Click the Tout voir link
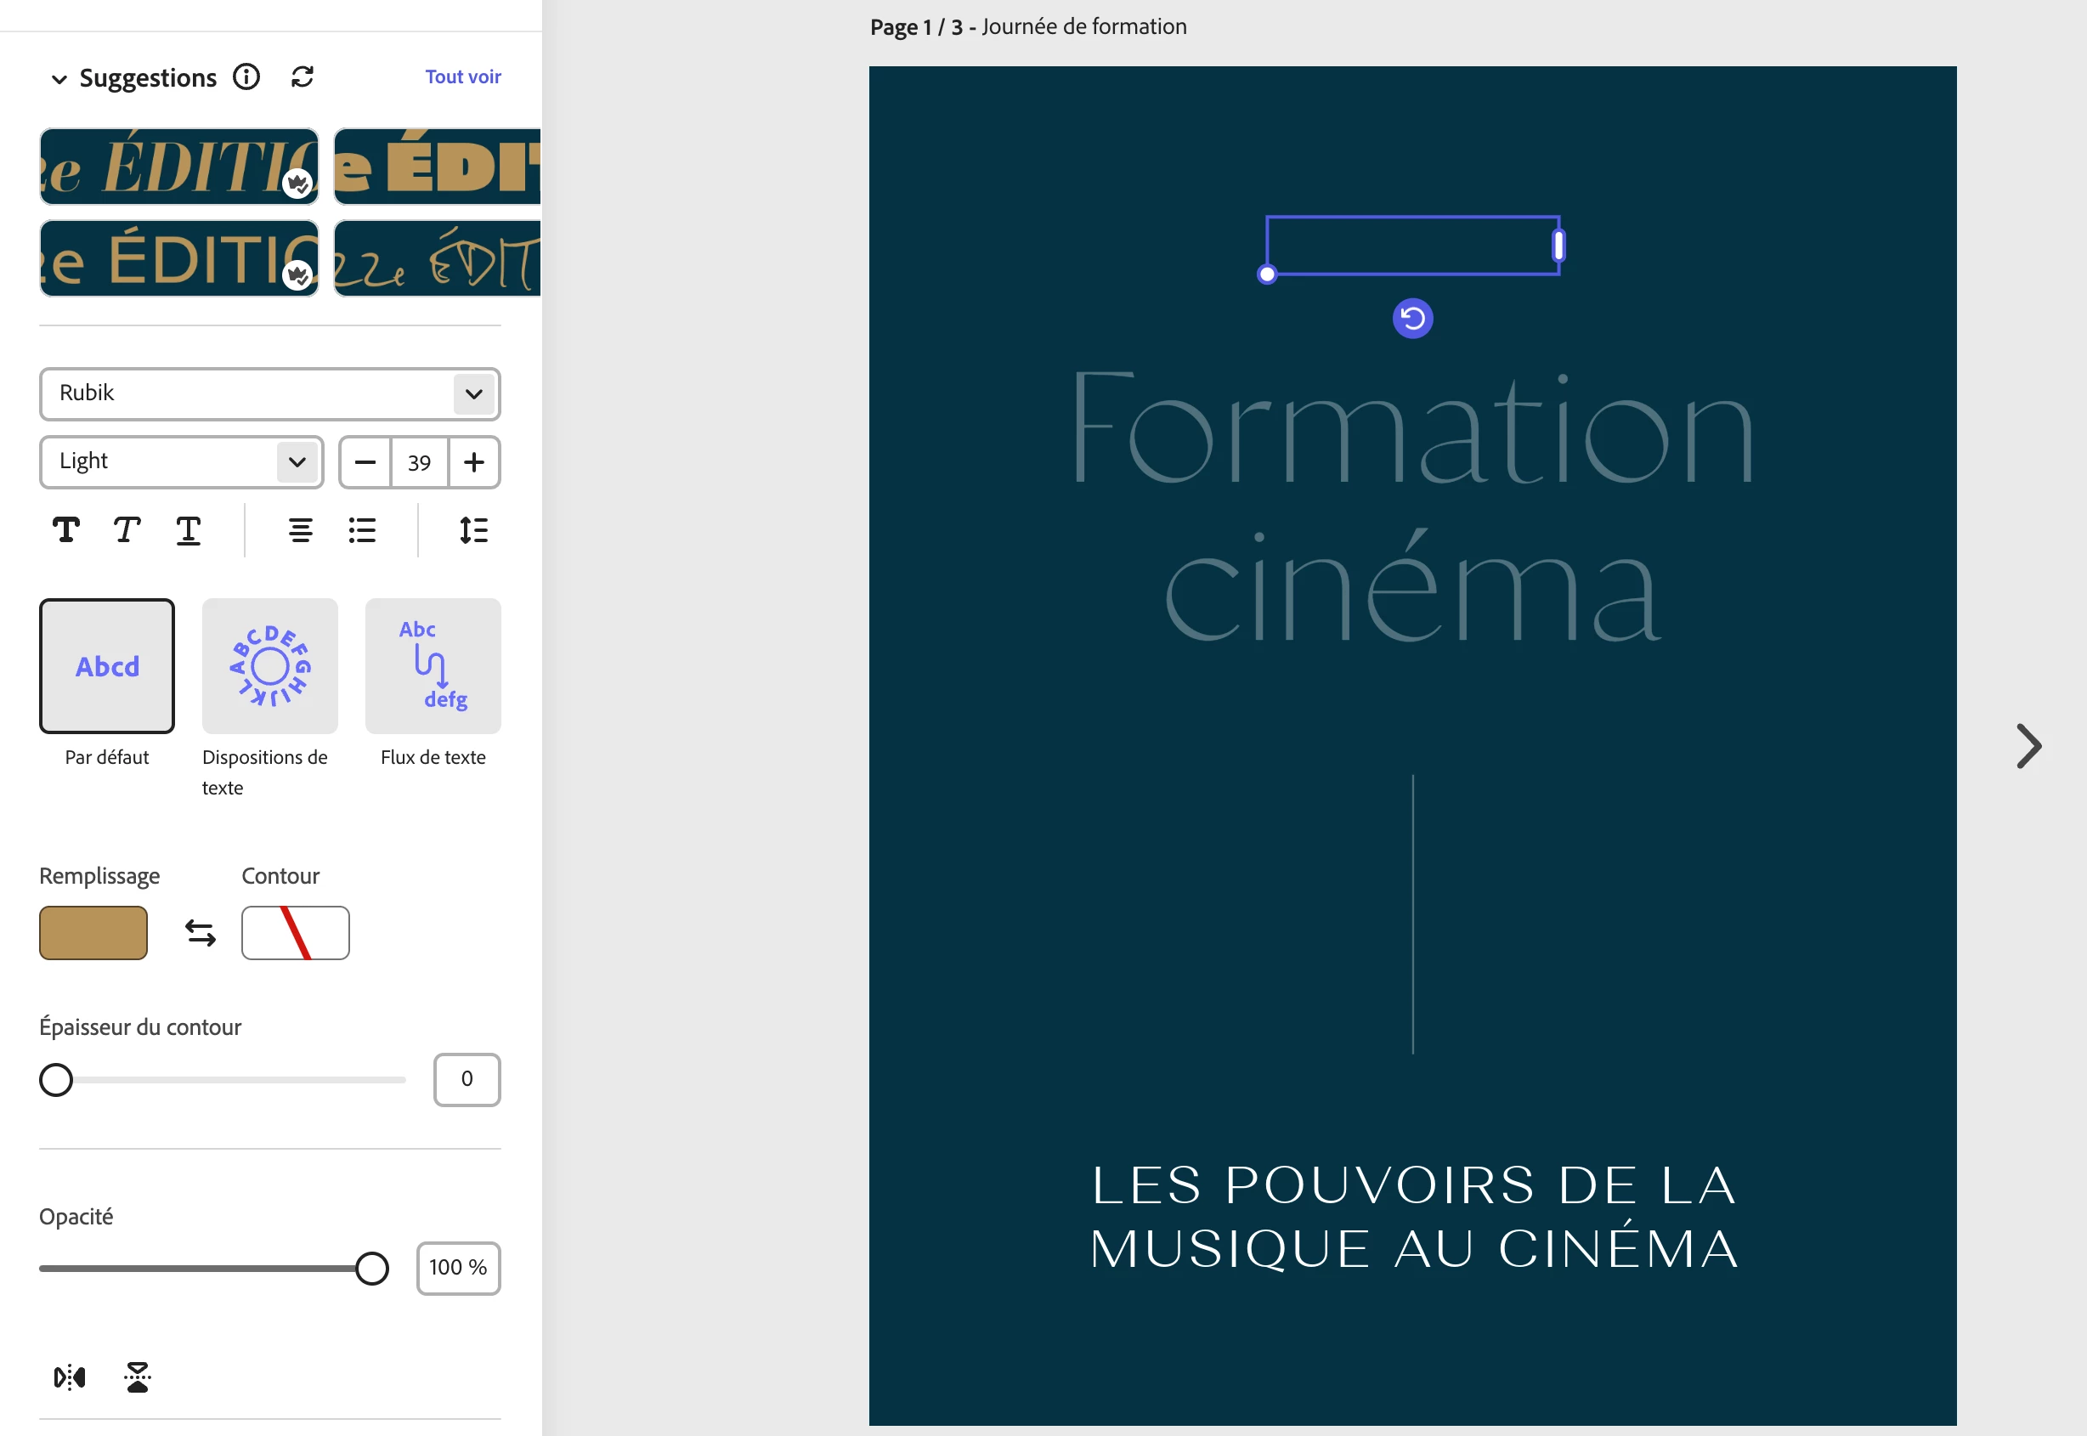Screen dimensions: 2087x1436 pyautogui.click(x=462, y=76)
